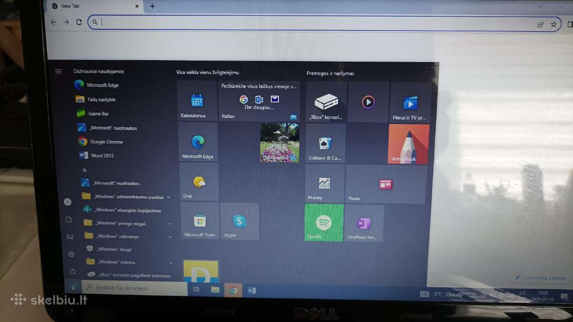Open a new Chrome tab with plus button
The height and width of the screenshot is (322, 573).
[x=152, y=6]
